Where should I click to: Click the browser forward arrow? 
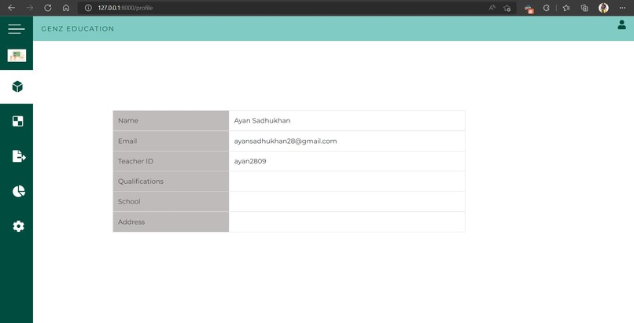tap(30, 8)
